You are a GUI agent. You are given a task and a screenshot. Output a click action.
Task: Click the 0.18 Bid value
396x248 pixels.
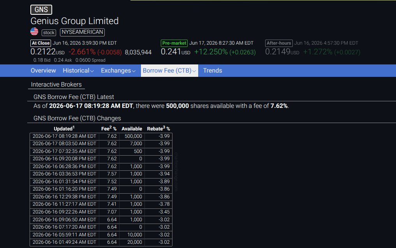pos(42,60)
